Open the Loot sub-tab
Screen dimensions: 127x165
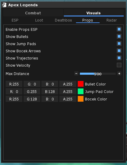[39, 20]
